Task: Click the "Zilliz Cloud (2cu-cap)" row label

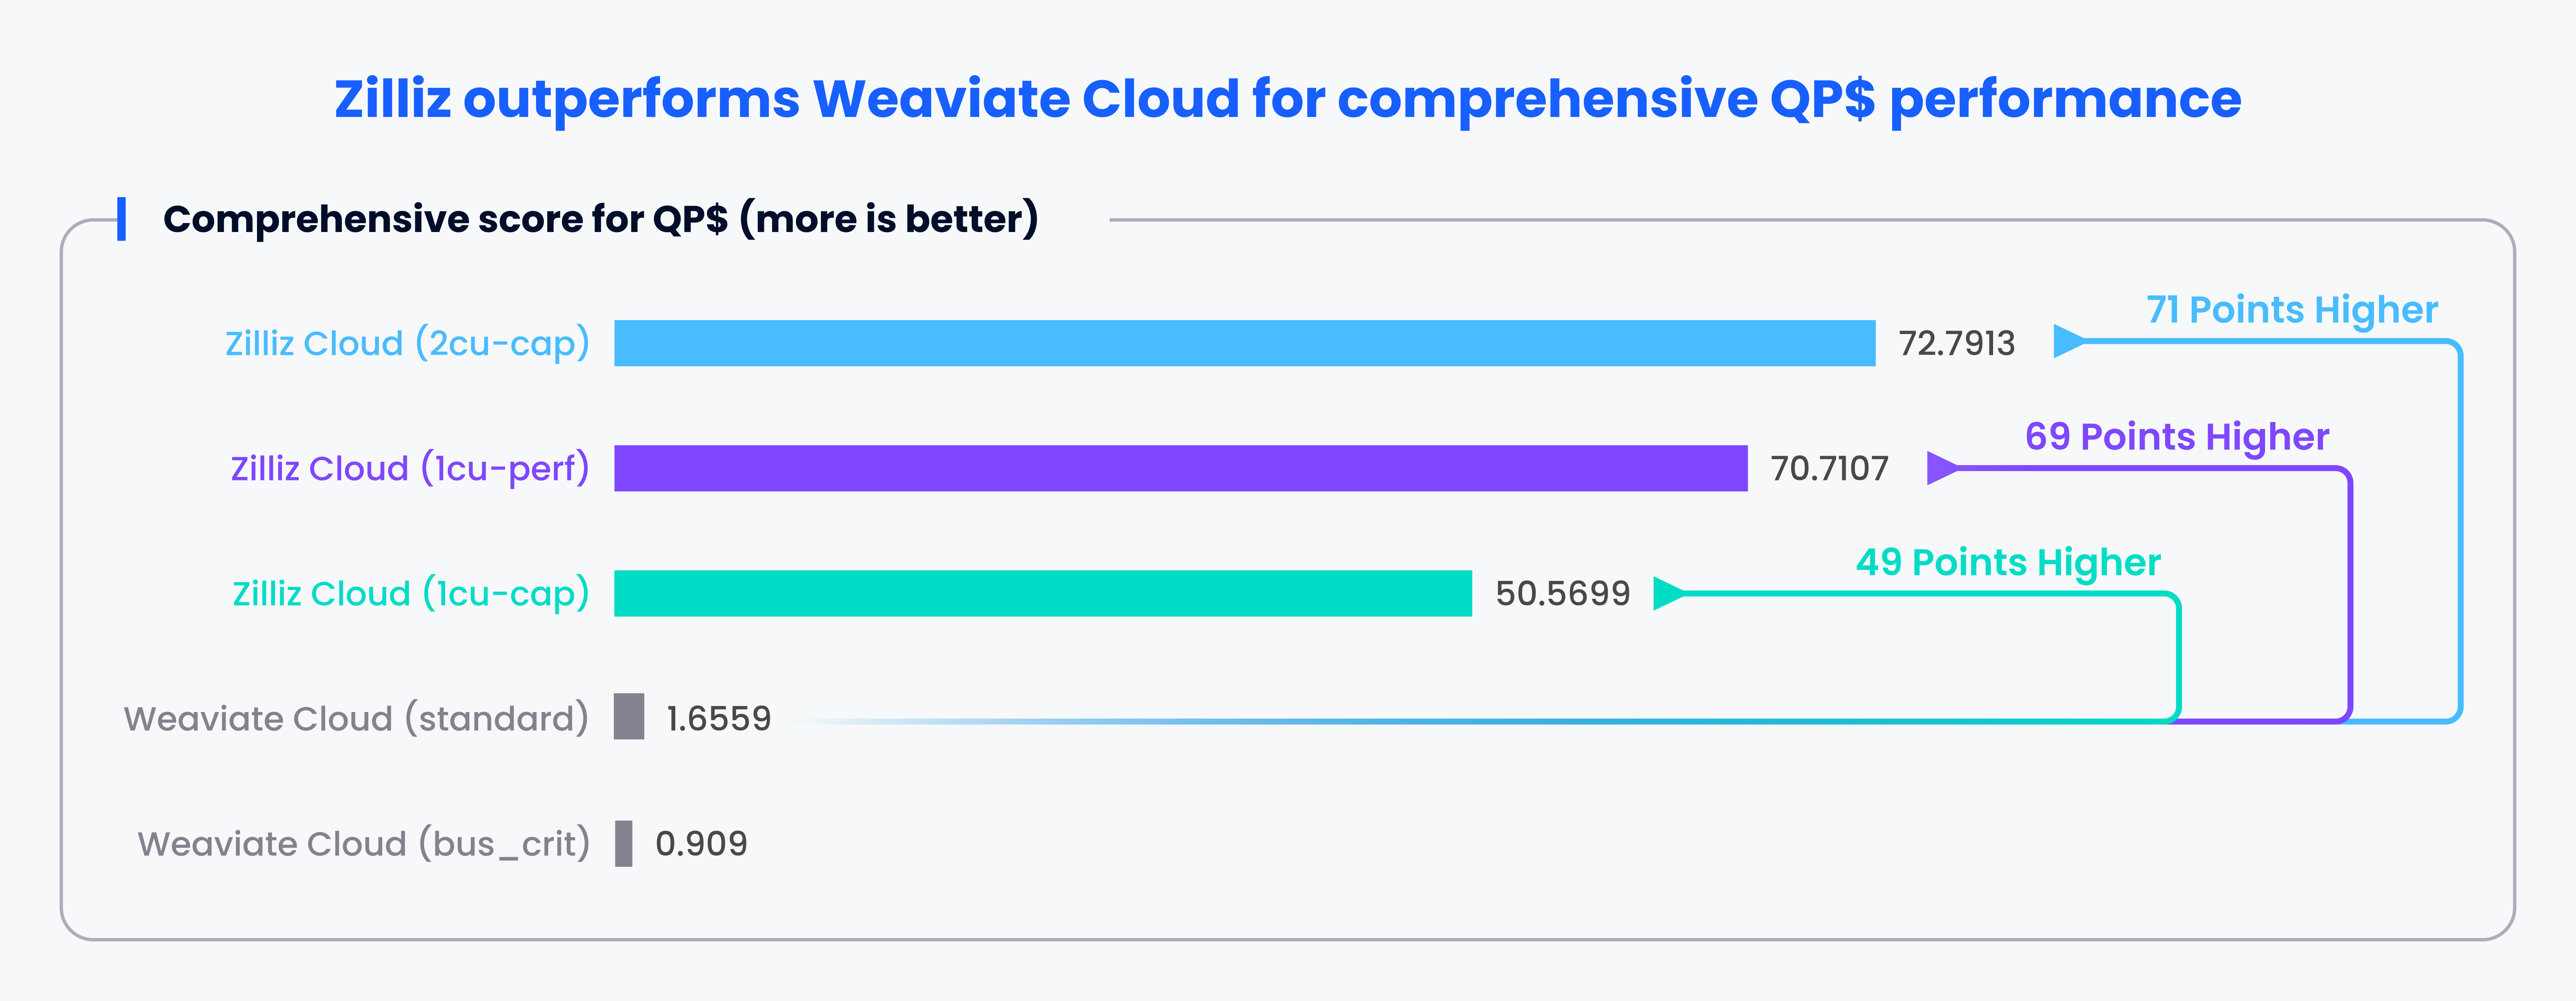Action: click(407, 343)
